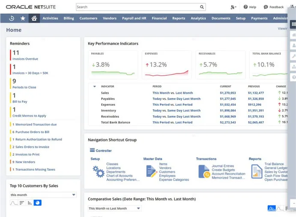Click the Journal Entries link
The height and width of the screenshot is (217, 296).
coord(223,166)
